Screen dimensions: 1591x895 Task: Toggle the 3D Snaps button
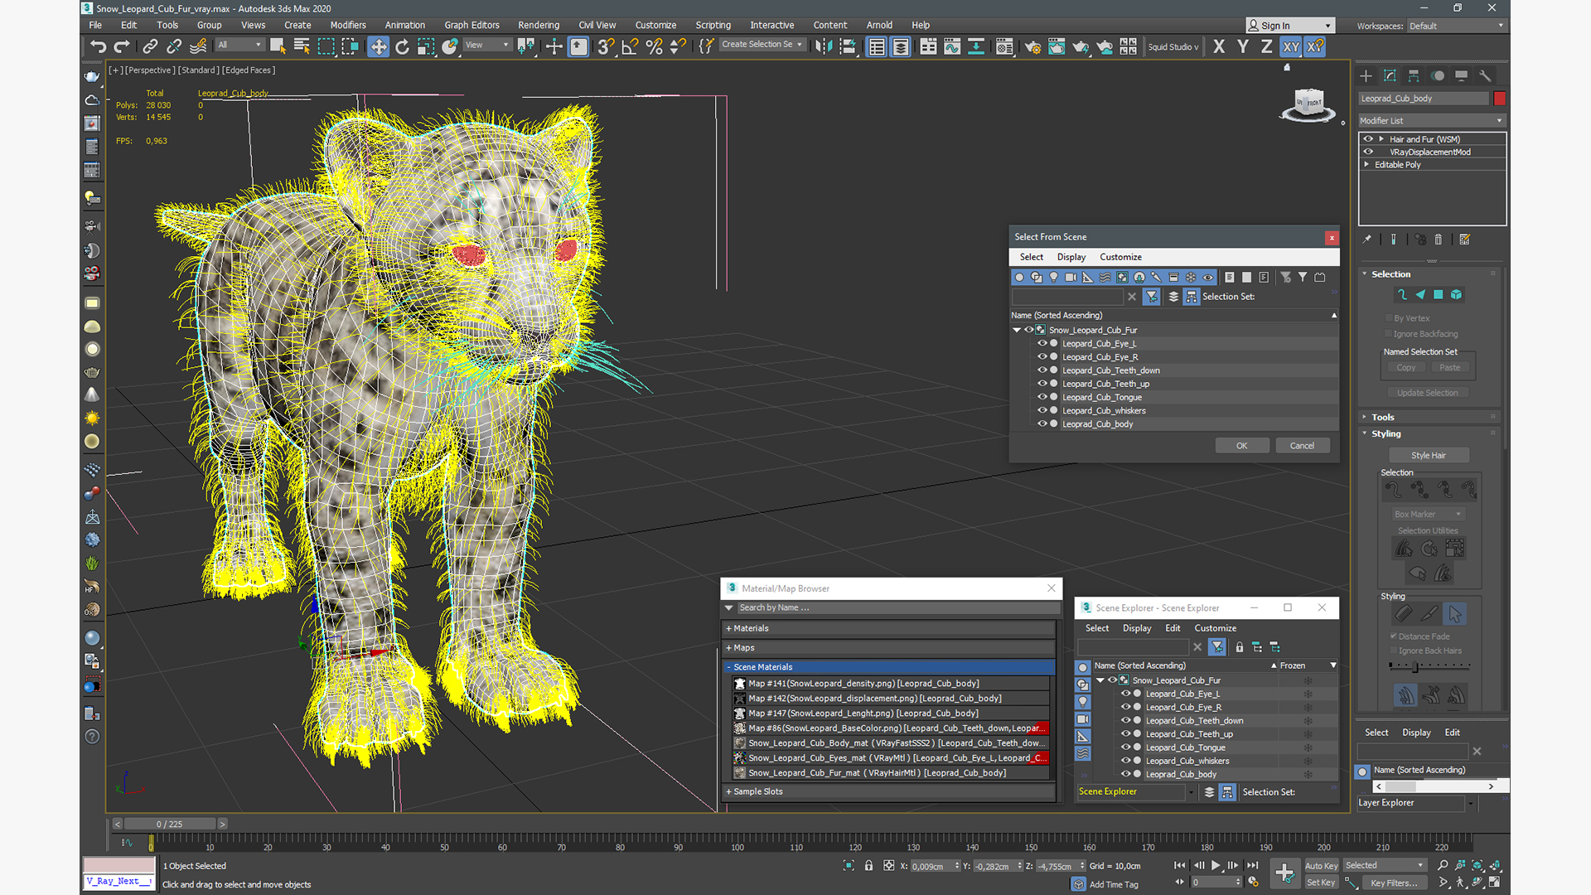606,46
